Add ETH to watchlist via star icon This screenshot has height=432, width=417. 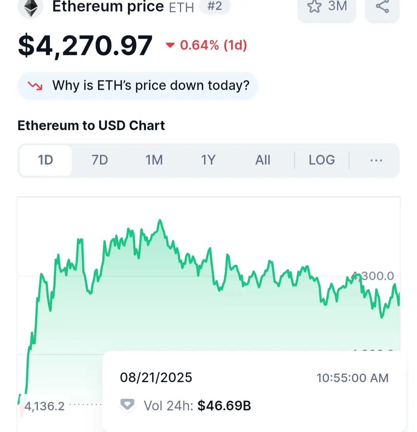(314, 6)
